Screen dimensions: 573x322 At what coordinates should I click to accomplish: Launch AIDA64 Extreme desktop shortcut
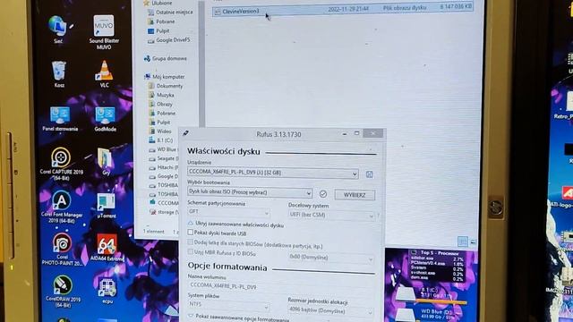[x=107, y=248]
